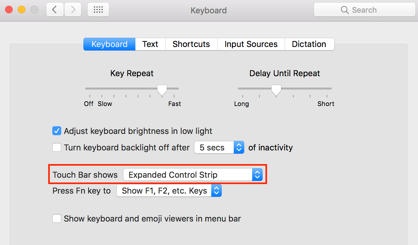Open the Touch Bar shows dropdown
Screen dimensions: 418x245
pos(257,175)
